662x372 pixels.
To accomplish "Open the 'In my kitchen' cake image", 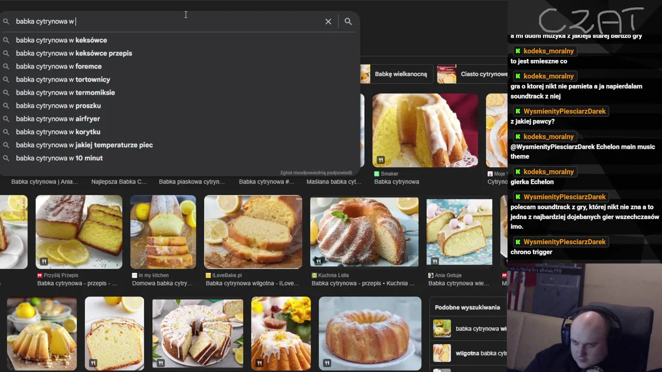I will tap(163, 232).
